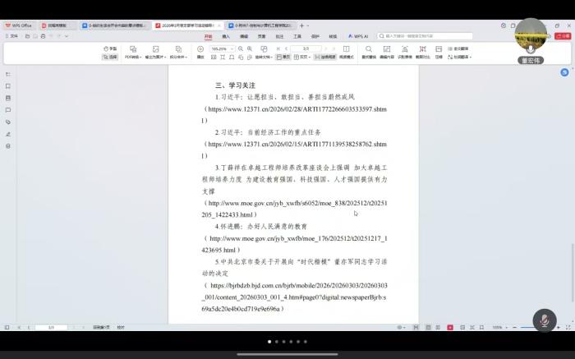
Task: Open the bookmark panel in left sidebar
Action: (x=8, y=85)
